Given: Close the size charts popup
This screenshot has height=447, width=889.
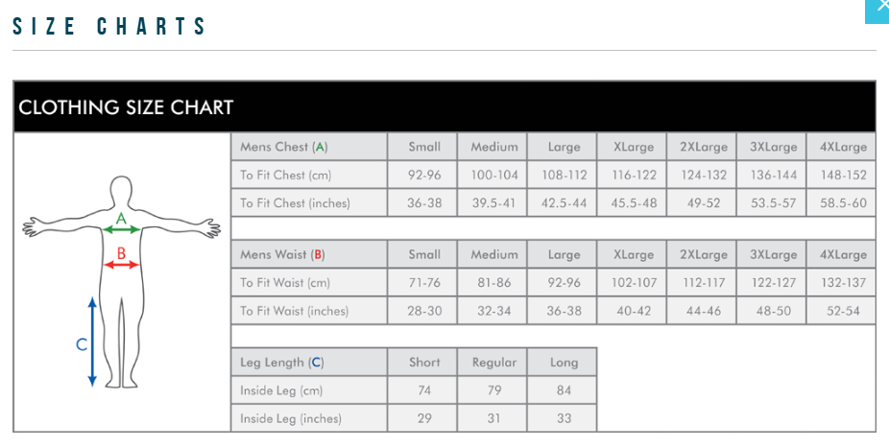Looking at the screenshot, I should (x=879, y=8).
